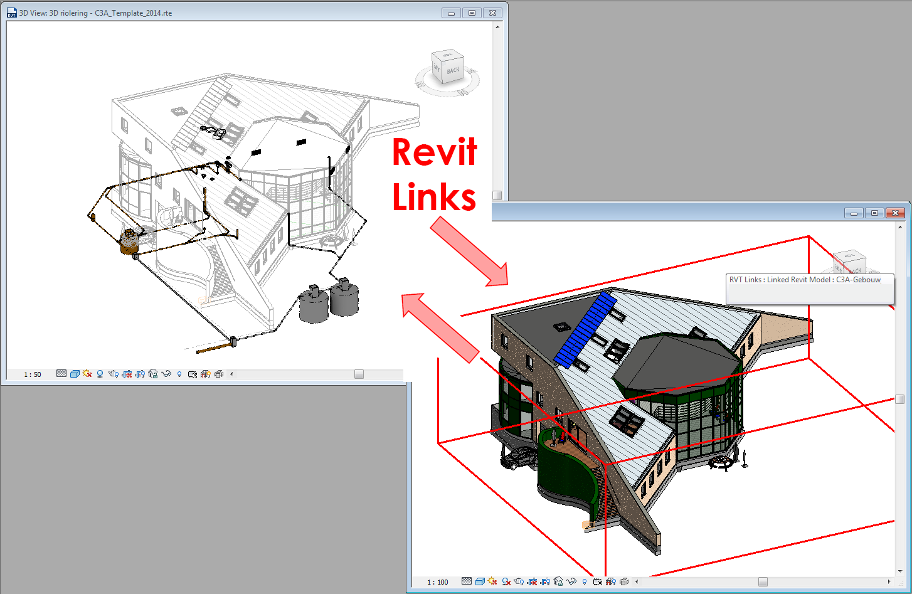Open Temporary Hide/Isolate glasses menu in right window
This screenshot has width=912, height=594.
pos(571,581)
